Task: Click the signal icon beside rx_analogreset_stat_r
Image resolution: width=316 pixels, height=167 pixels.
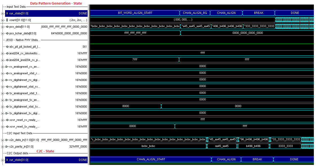Action: (7, 73)
